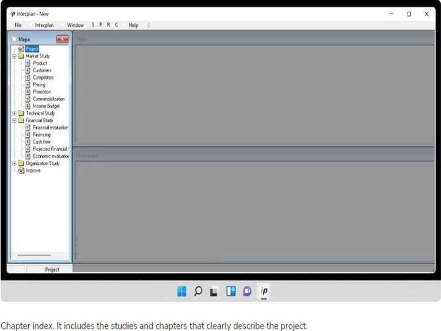Viewport: 441px width, 331px height.
Task: Toggle the Mapa panel checkbox
Action: [x=14, y=39]
